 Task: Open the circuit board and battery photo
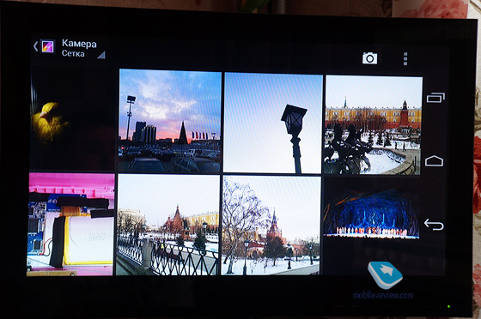click(70, 225)
